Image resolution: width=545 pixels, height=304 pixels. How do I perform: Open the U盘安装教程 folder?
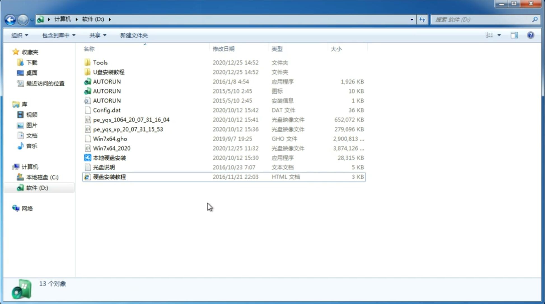pyautogui.click(x=109, y=72)
